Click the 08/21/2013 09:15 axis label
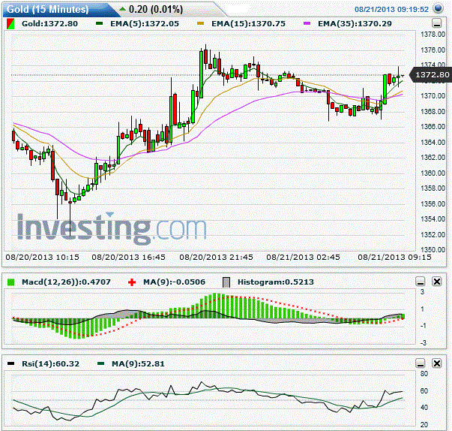This screenshot has height=431, width=452. click(x=394, y=258)
